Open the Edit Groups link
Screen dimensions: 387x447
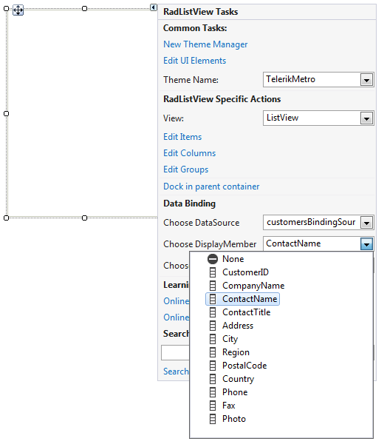186,169
